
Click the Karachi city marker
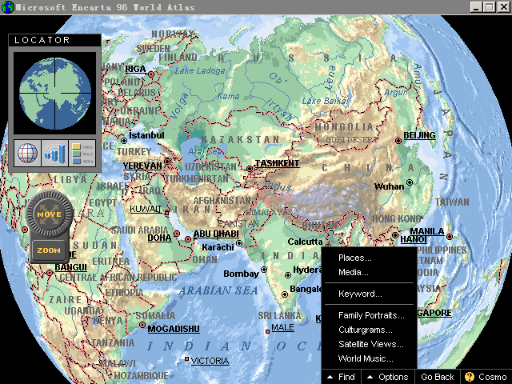239,243
